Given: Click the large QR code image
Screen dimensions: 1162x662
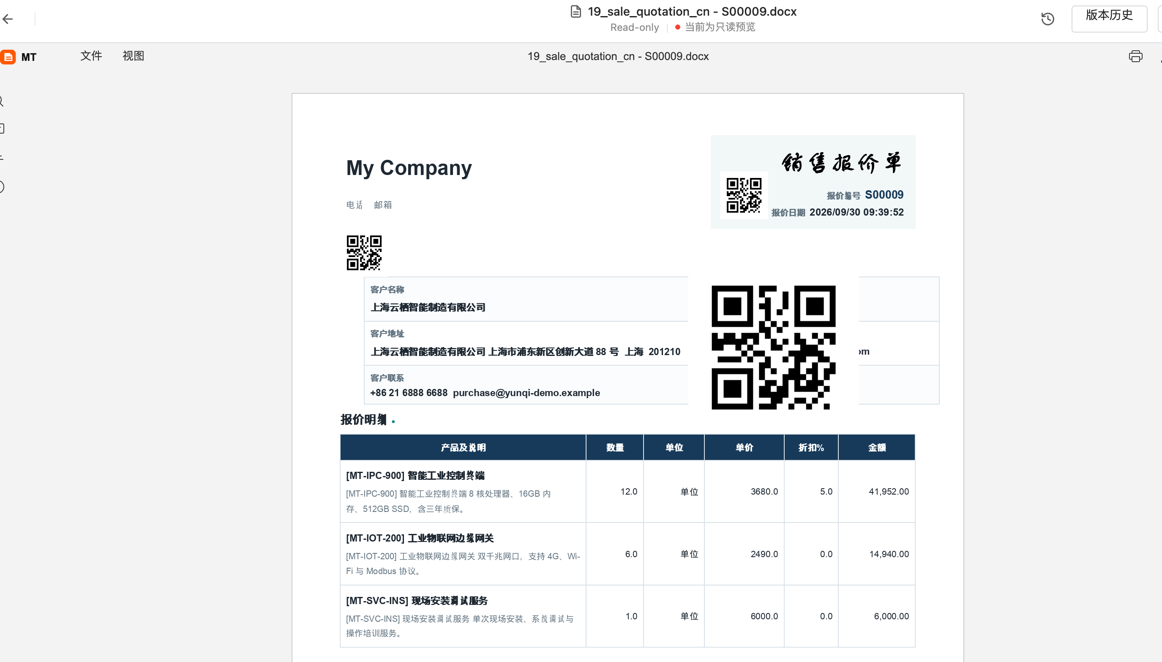Looking at the screenshot, I should click(x=773, y=347).
